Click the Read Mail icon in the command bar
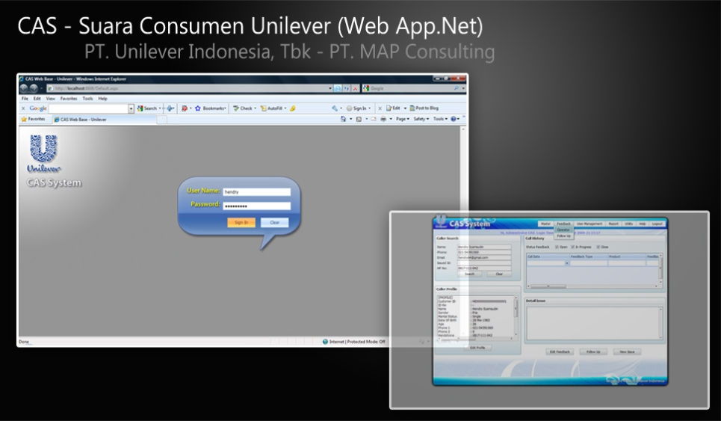The image size is (721, 421). 374,119
